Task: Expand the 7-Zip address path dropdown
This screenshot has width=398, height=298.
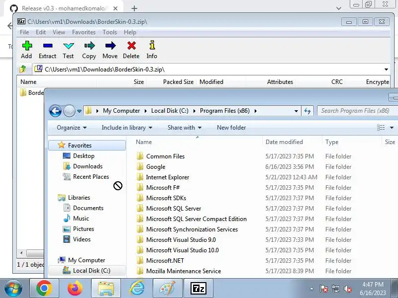Action: pyautogui.click(x=386, y=69)
